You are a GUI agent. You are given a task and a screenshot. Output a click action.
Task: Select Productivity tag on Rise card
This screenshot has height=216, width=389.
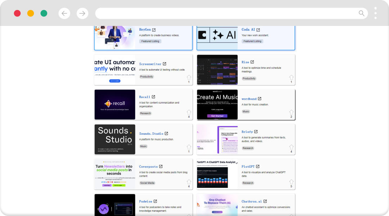(249, 78)
